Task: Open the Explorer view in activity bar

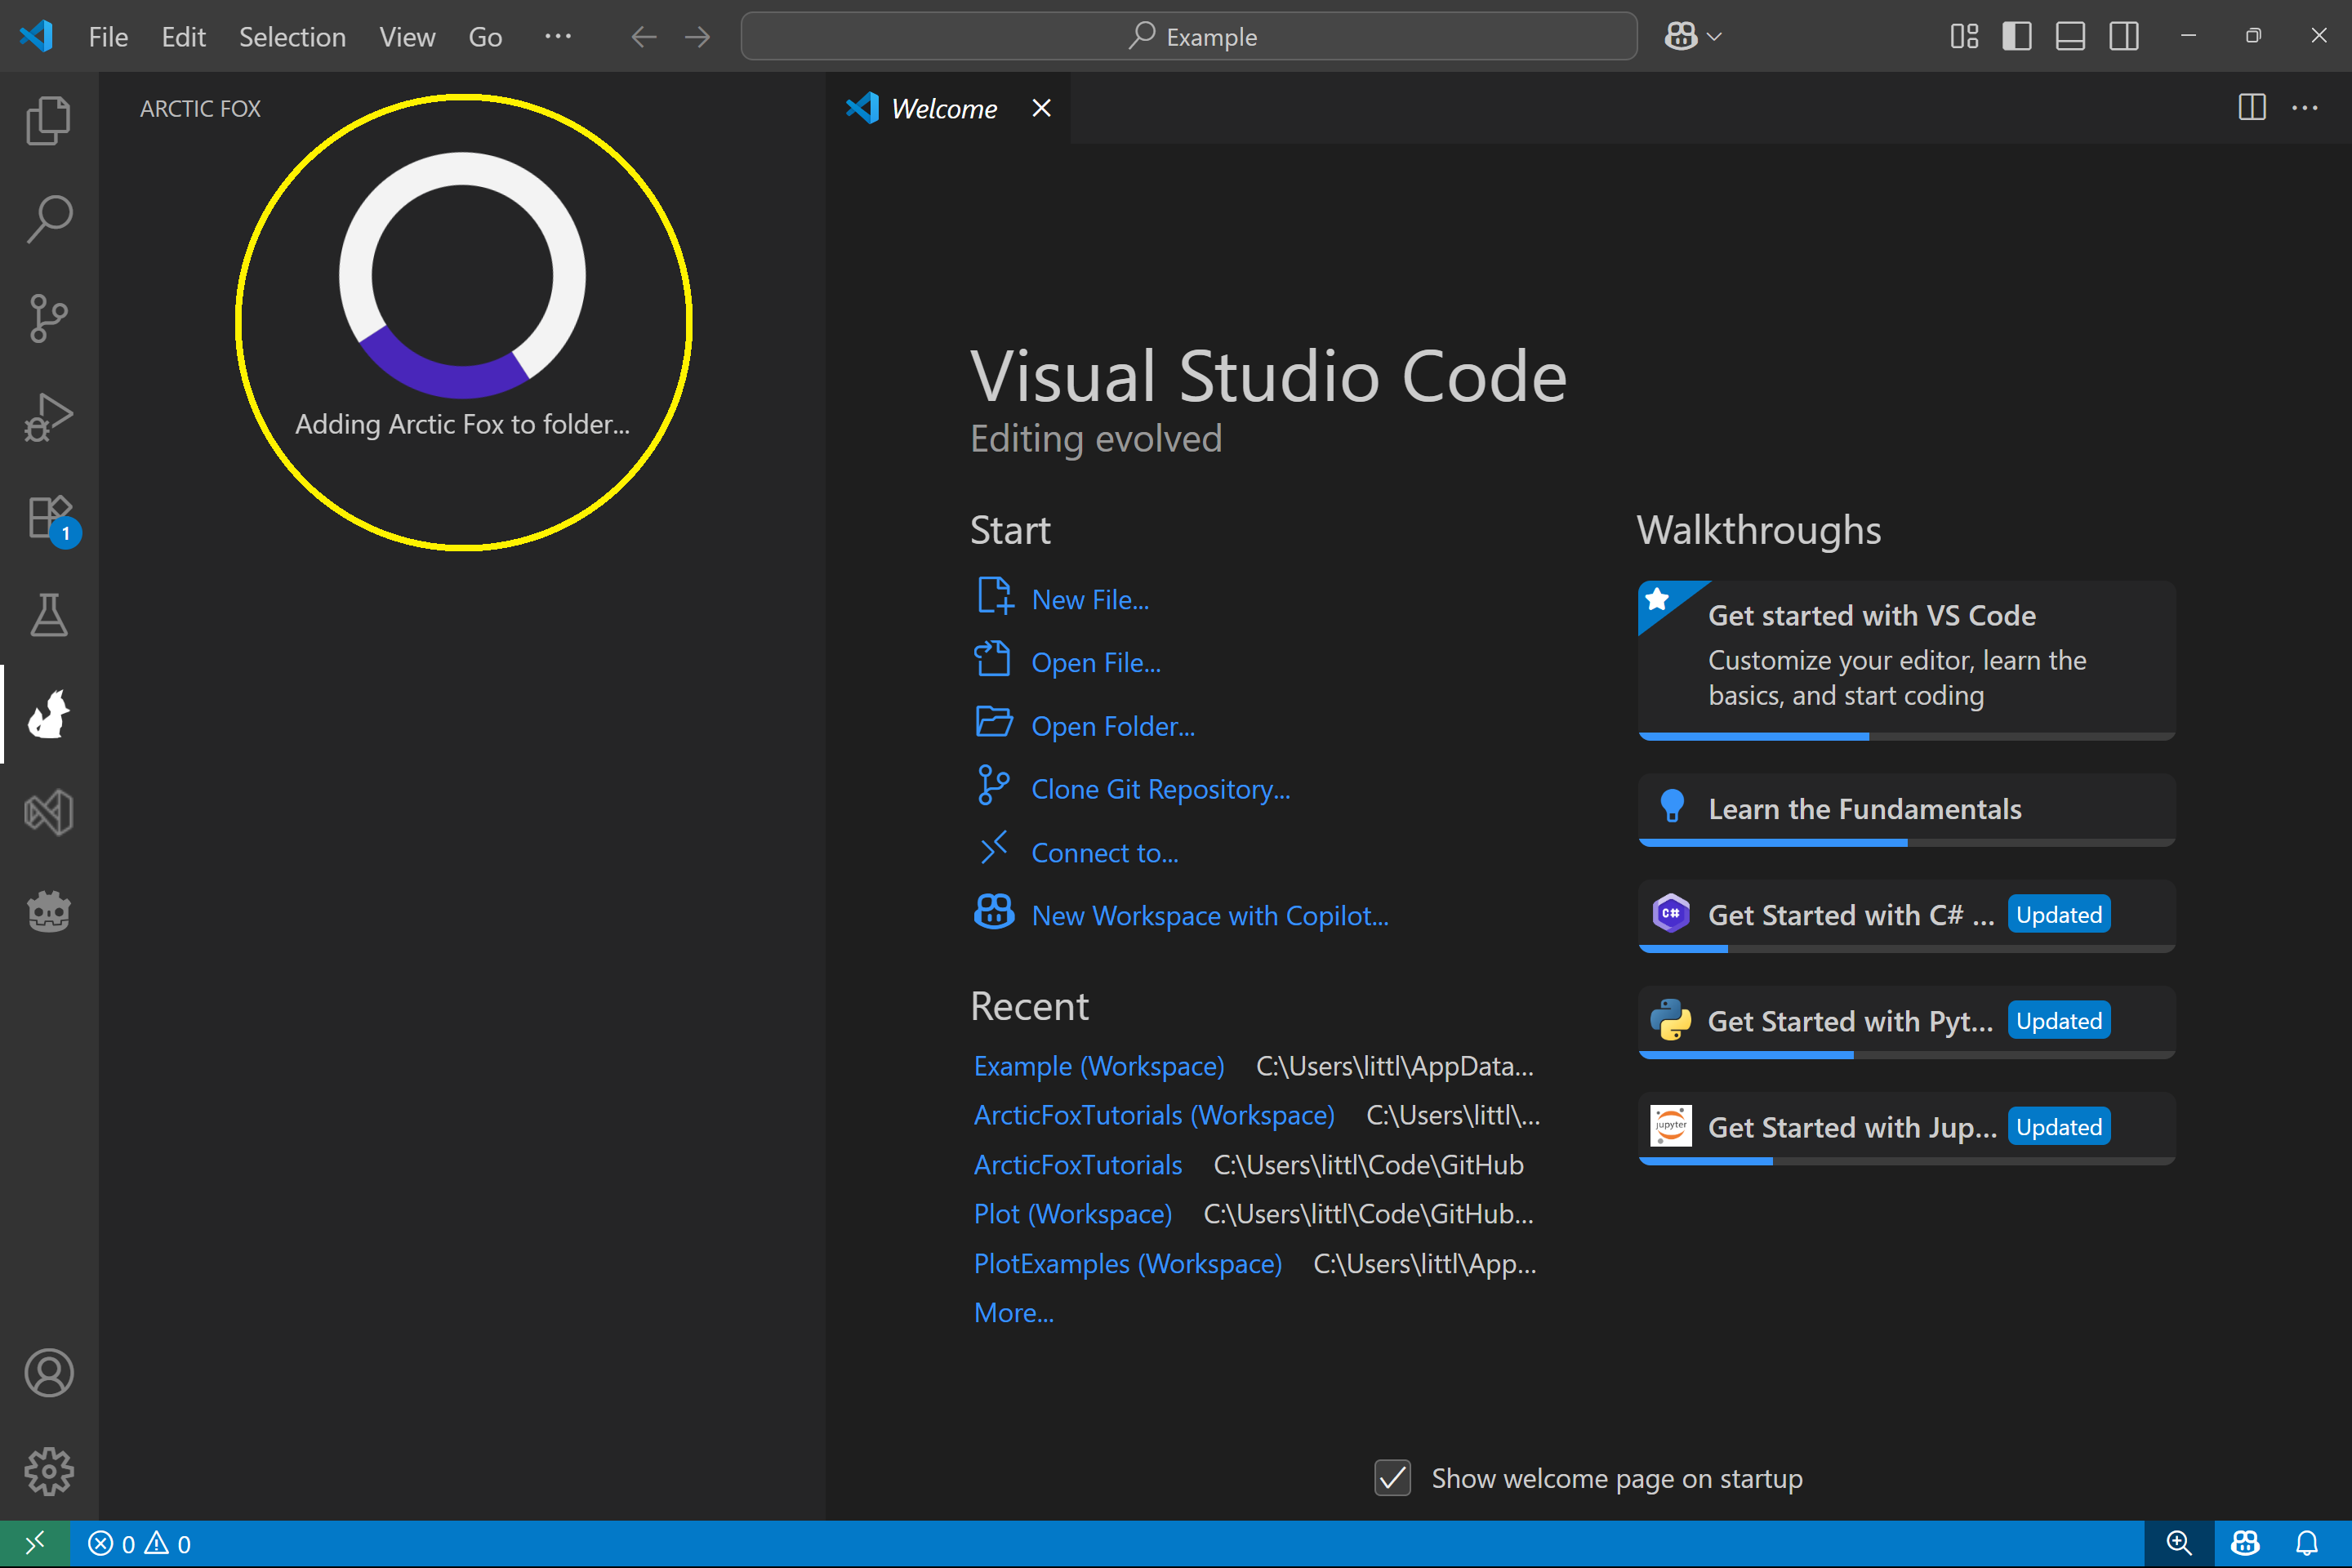Action: pos(49,120)
